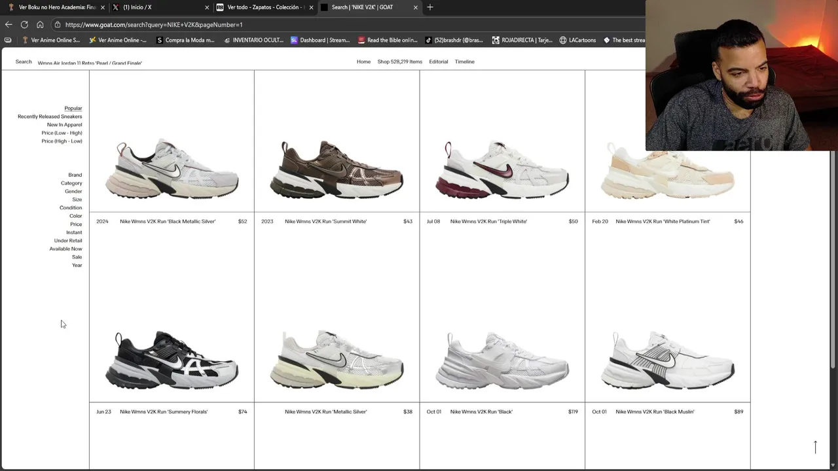Screen dimensions: 838x471
Task: Sort by Price (High - Low)
Action: tap(62, 141)
